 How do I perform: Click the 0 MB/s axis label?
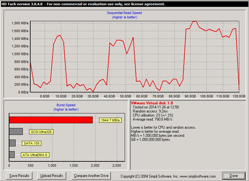coord(23,92)
